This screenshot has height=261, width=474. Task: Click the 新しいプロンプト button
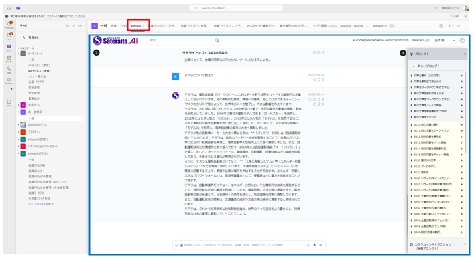pyautogui.click(x=437, y=66)
